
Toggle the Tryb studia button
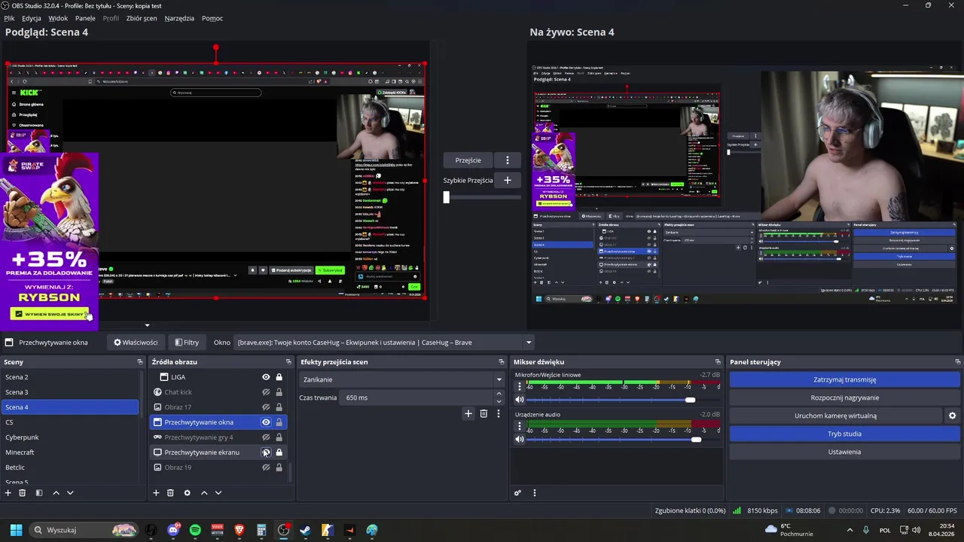coord(844,434)
